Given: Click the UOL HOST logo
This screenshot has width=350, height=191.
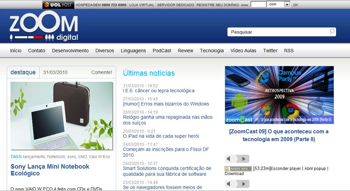Looking at the screenshot, I should tap(58, 5).
